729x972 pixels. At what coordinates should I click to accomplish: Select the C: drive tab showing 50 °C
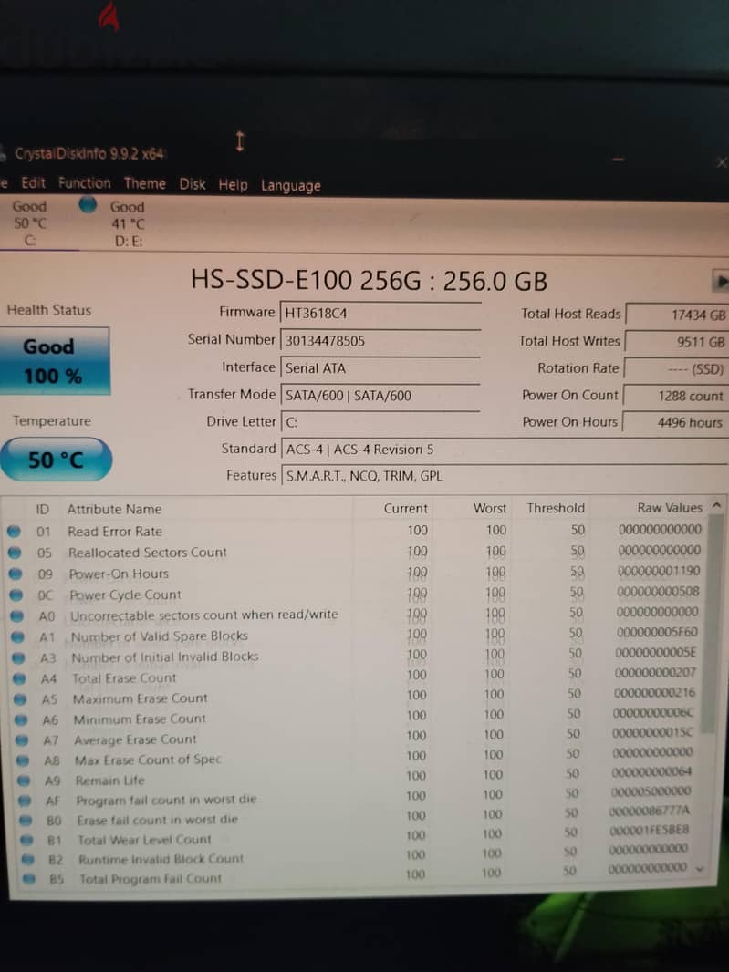[x=30, y=223]
